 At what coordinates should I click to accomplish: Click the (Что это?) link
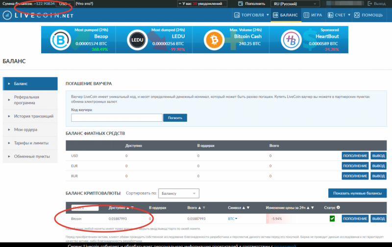point(84,3)
